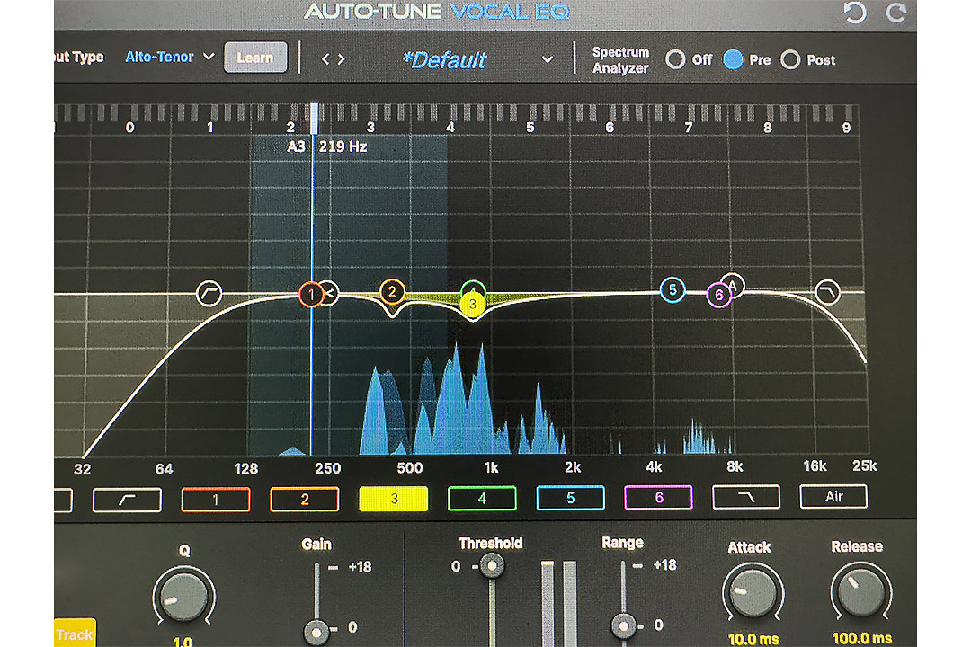The image size is (971, 647).
Task: Click the Release knob
Action: [x=860, y=592]
